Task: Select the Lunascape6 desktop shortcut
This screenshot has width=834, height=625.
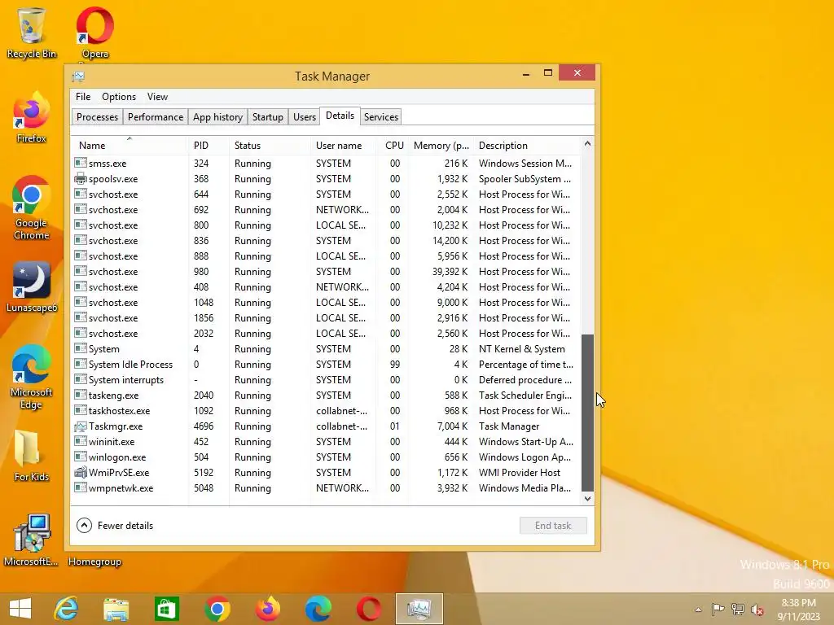Action: [32, 287]
